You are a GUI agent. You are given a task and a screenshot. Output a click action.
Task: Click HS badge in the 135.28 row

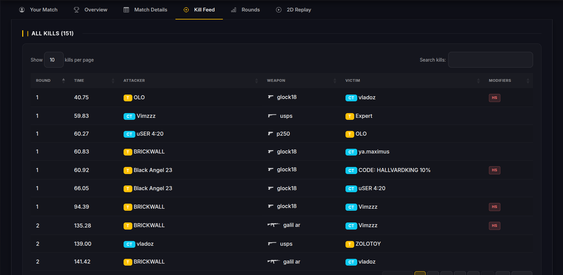(x=494, y=226)
